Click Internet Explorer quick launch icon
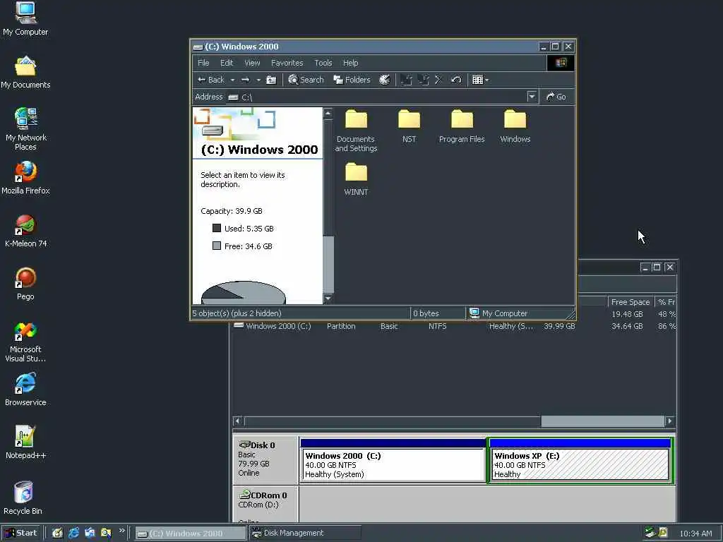 (73, 534)
